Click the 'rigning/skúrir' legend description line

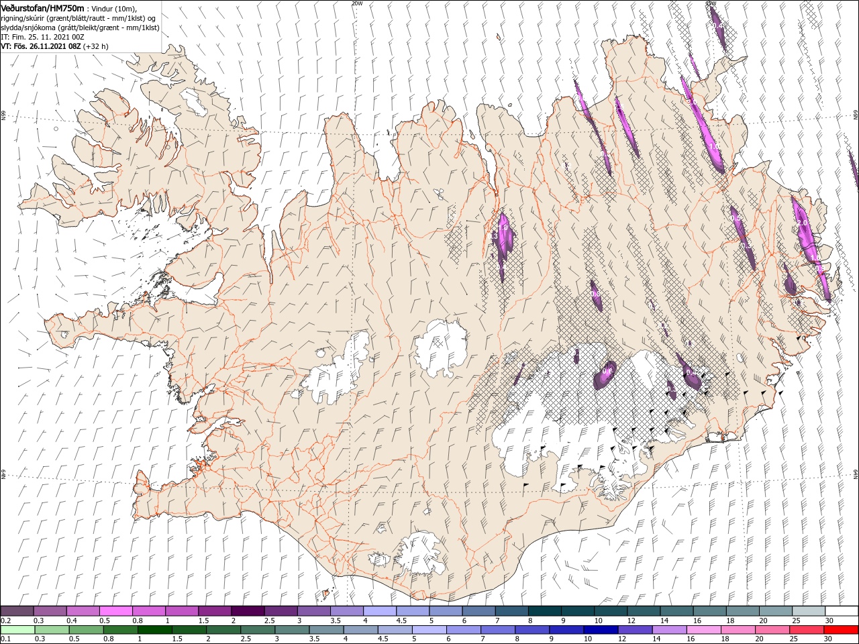click(x=79, y=18)
